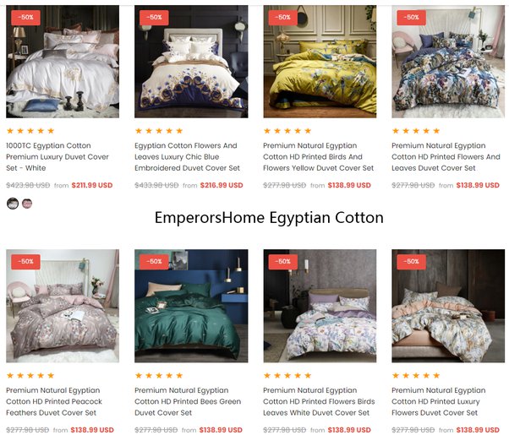The image size is (509, 435).
Task: Open the Flowers Birds Leaves White Duvet image
Action: pos(320,306)
